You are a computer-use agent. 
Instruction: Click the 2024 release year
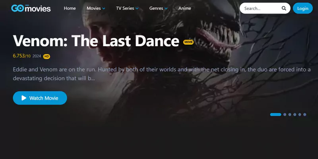pos(37,56)
